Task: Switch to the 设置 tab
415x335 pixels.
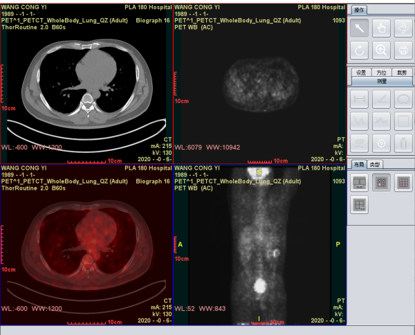Action: click(360, 72)
